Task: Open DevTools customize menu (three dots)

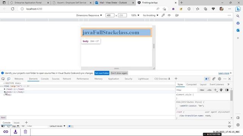Action: click(x=225, y=79)
